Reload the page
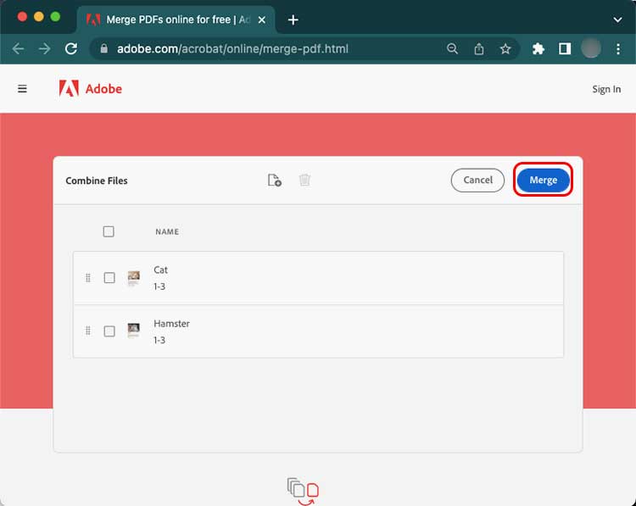This screenshot has width=636, height=506. tap(71, 49)
